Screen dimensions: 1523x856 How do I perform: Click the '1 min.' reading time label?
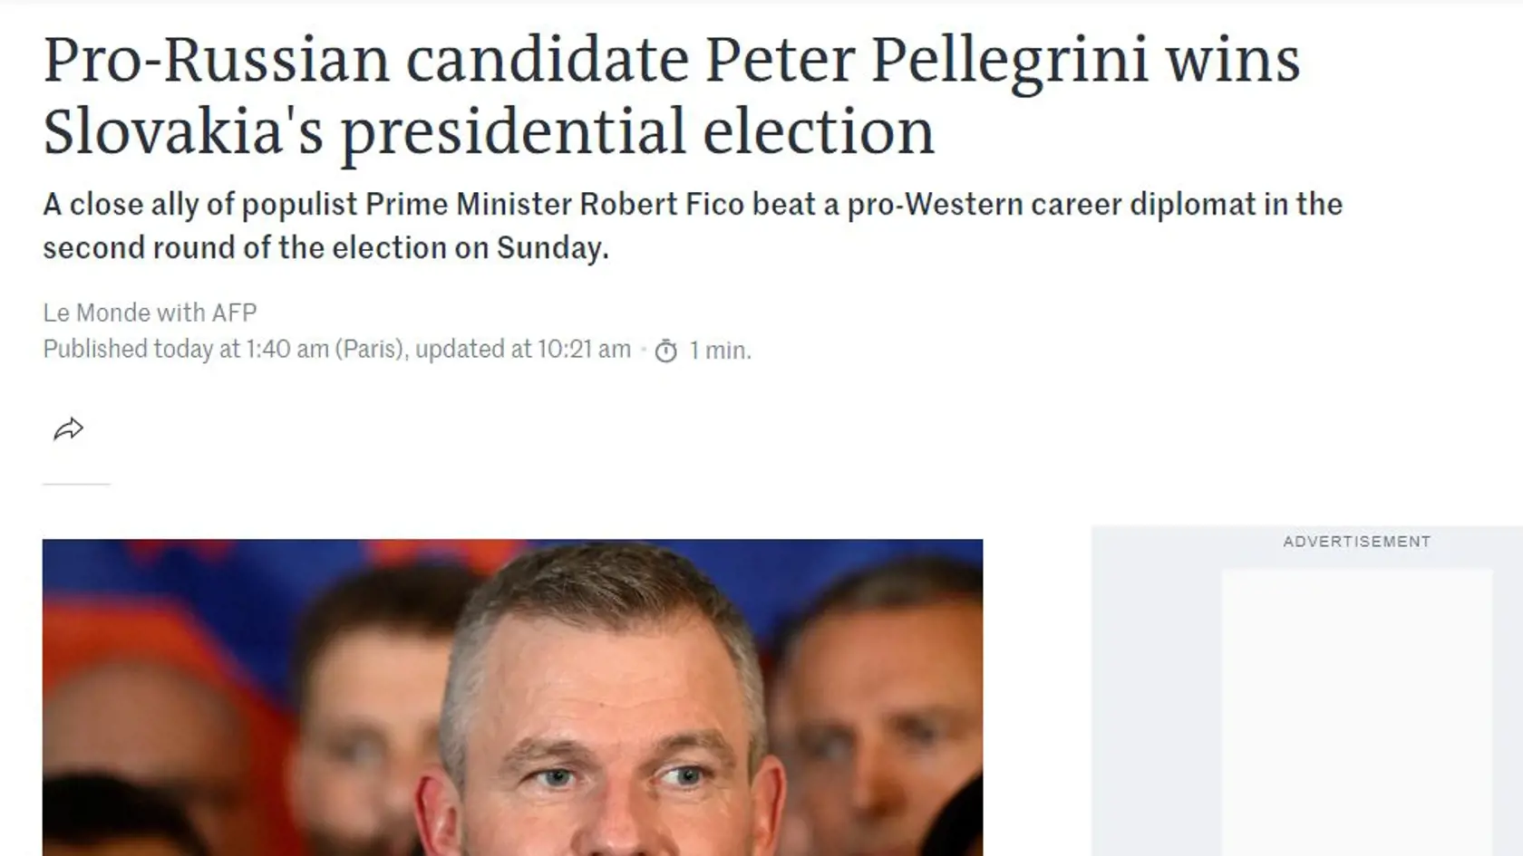pos(720,350)
